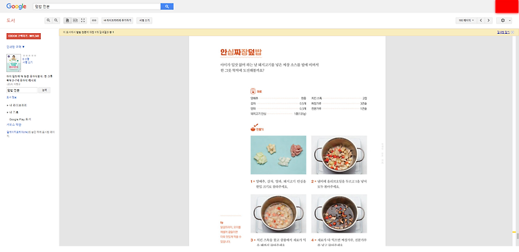Click the star rating row
Screen dimensions: 519x252
pos(29,55)
